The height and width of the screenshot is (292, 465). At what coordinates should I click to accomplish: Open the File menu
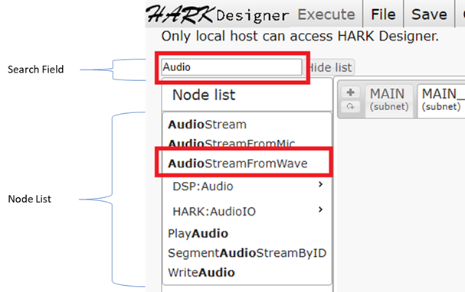(383, 15)
